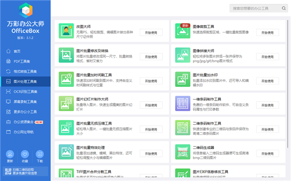Click 开始使用 for 图片批量特效处理

click(x=151, y=153)
